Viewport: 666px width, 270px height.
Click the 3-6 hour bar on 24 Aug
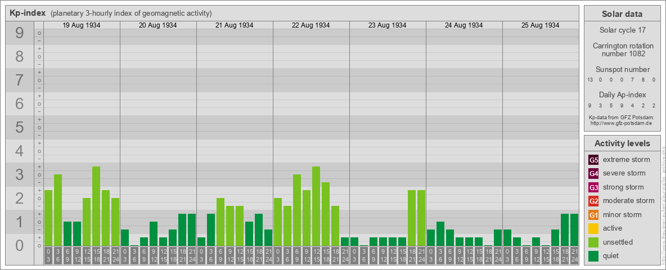click(440, 234)
